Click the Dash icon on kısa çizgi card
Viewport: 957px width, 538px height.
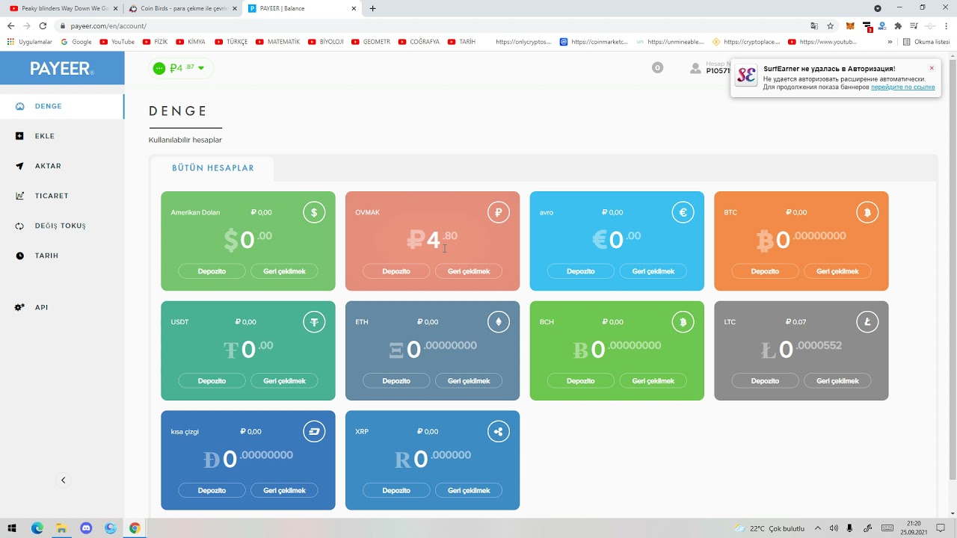point(314,431)
